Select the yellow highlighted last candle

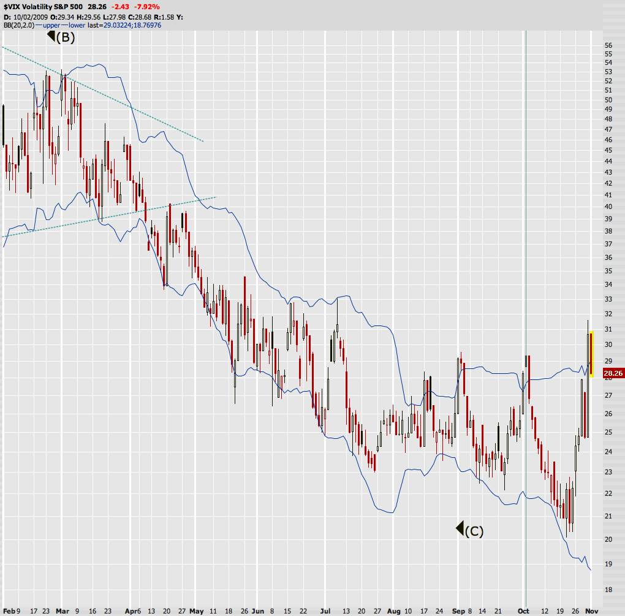tap(591, 354)
